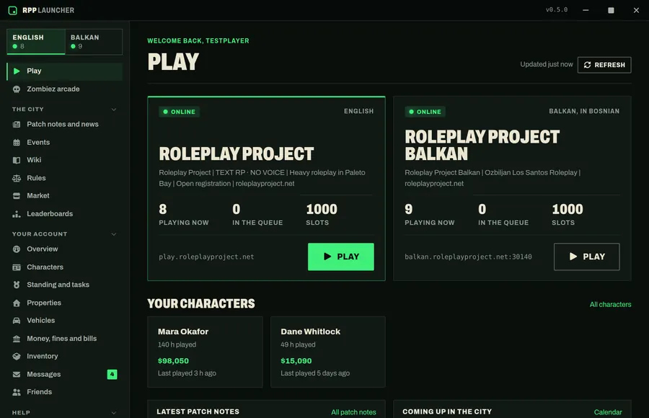
Task: Collapse the Help section chevron
Action: (x=114, y=413)
